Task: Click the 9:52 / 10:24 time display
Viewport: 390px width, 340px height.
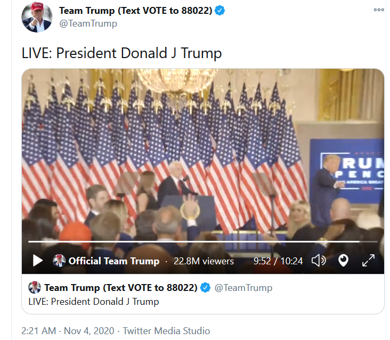Action: (278, 261)
